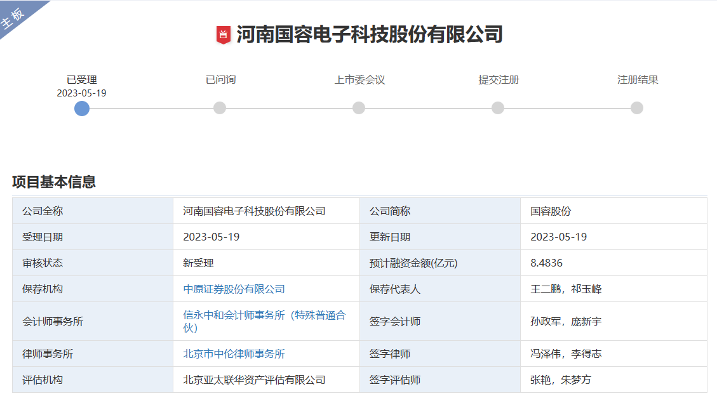Click the 北京亚太联华资产评估有限公司 value cell

[x=267, y=380]
